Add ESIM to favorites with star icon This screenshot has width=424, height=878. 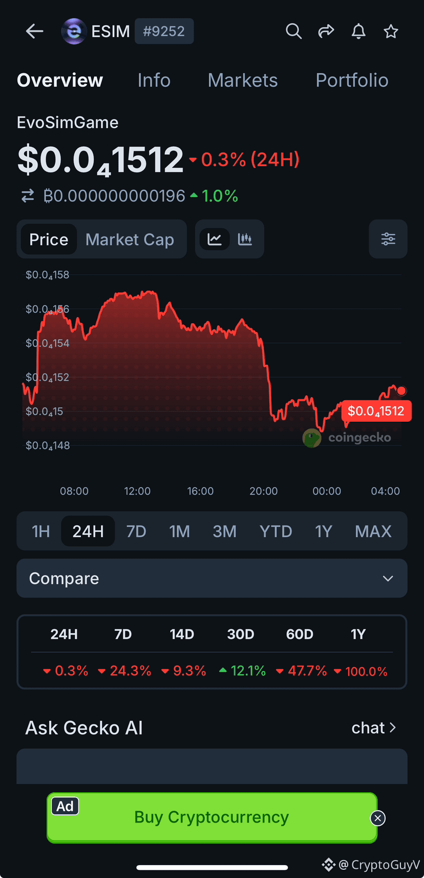[391, 31]
